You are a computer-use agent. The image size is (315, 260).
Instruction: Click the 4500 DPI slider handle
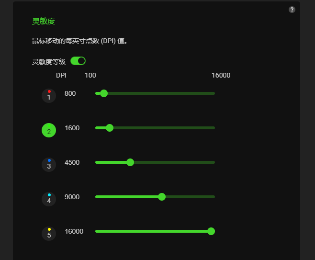pyautogui.click(x=130, y=162)
